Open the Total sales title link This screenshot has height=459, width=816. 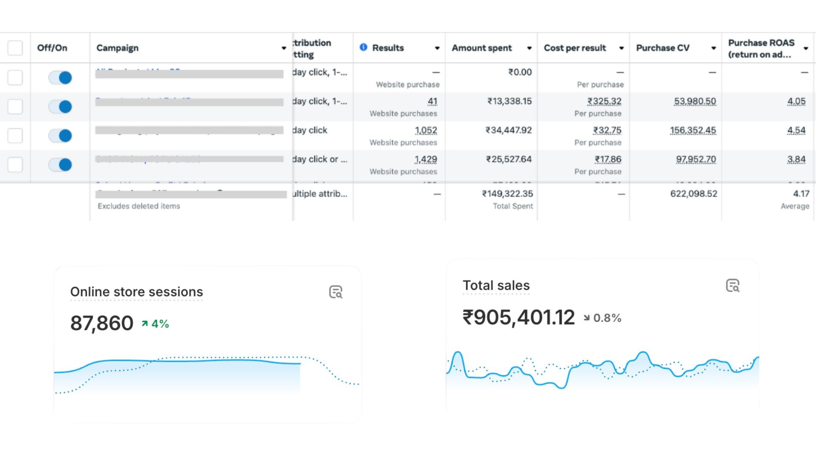(x=496, y=285)
